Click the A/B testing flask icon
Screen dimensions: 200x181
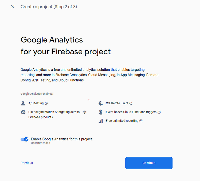pos(23,103)
